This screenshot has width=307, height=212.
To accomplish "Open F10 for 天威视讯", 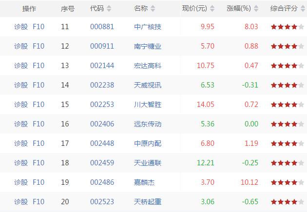I will [x=38, y=85].
